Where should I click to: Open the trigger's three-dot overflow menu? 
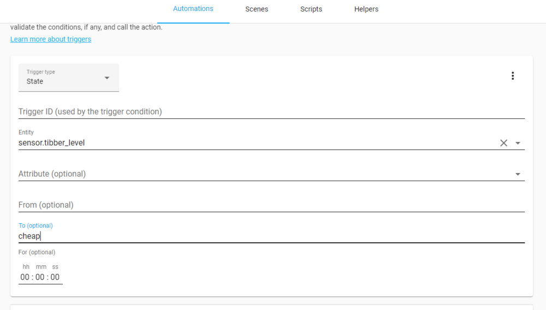coord(512,76)
